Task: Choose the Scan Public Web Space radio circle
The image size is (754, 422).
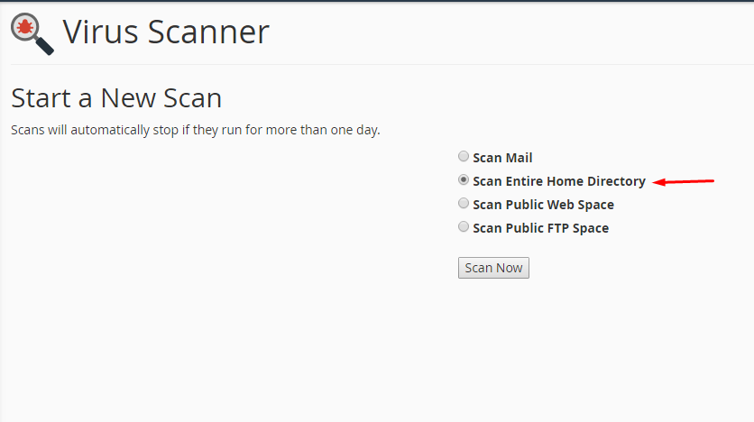Action: point(463,203)
